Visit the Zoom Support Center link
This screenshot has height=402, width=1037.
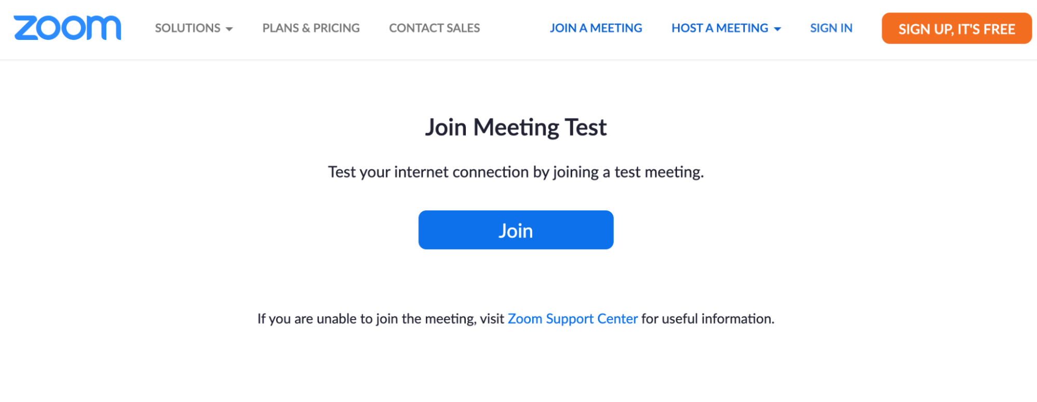click(572, 319)
